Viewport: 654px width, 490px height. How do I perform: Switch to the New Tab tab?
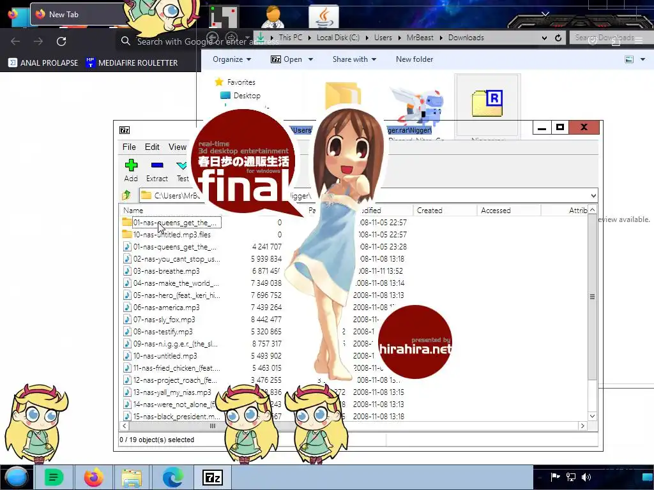[x=79, y=14]
